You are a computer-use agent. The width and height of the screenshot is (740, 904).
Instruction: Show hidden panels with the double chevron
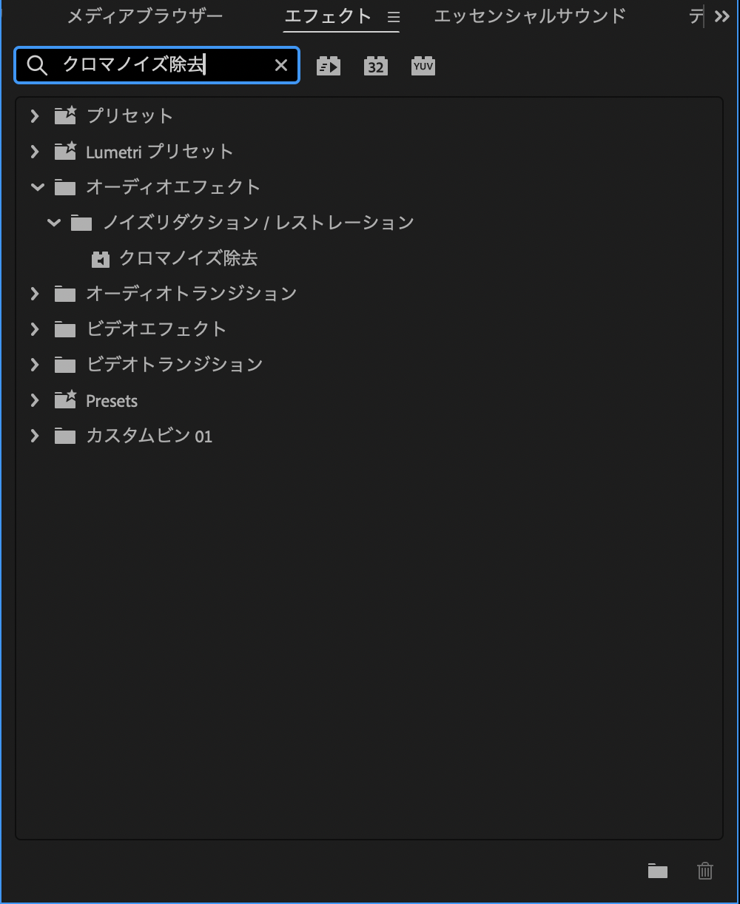pos(722,17)
